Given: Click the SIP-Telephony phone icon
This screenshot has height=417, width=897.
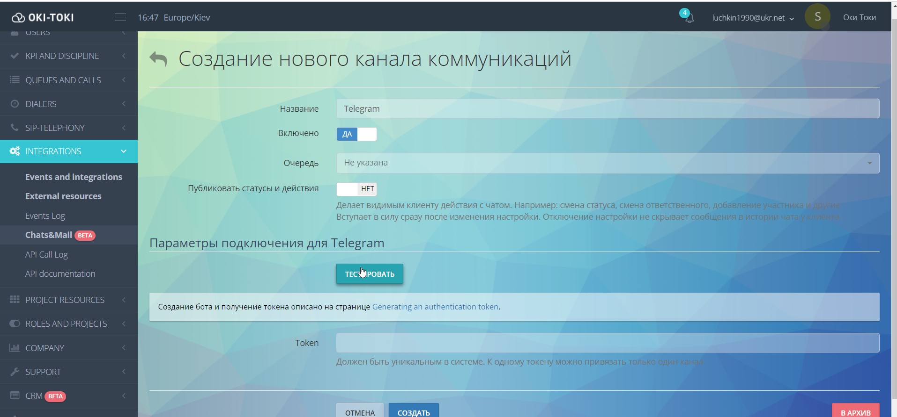Looking at the screenshot, I should [x=15, y=128].
